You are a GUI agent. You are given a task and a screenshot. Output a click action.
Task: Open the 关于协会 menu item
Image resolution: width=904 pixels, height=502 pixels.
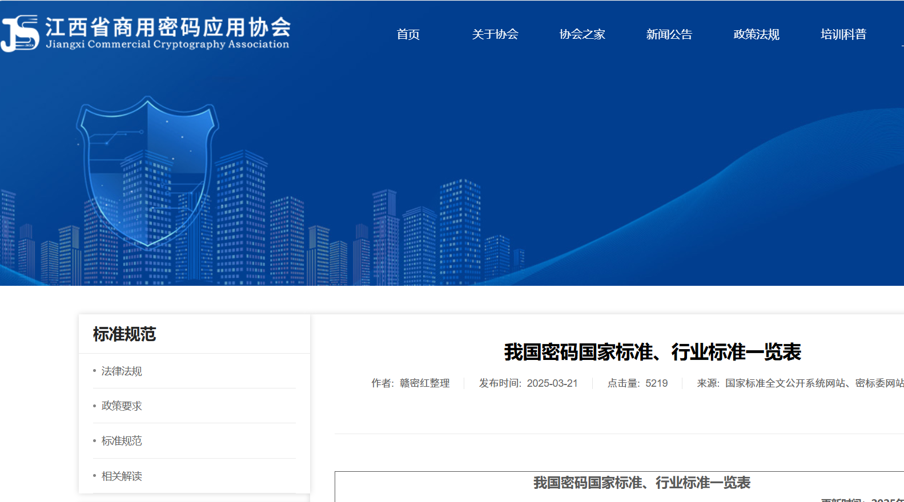click(x=495, y=34)
